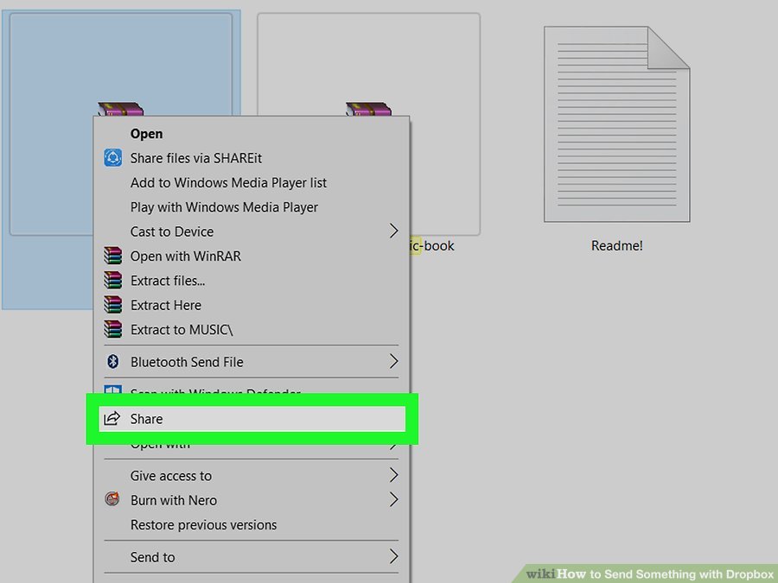Expand the Send to submenu arrow

tap(393, 557)
